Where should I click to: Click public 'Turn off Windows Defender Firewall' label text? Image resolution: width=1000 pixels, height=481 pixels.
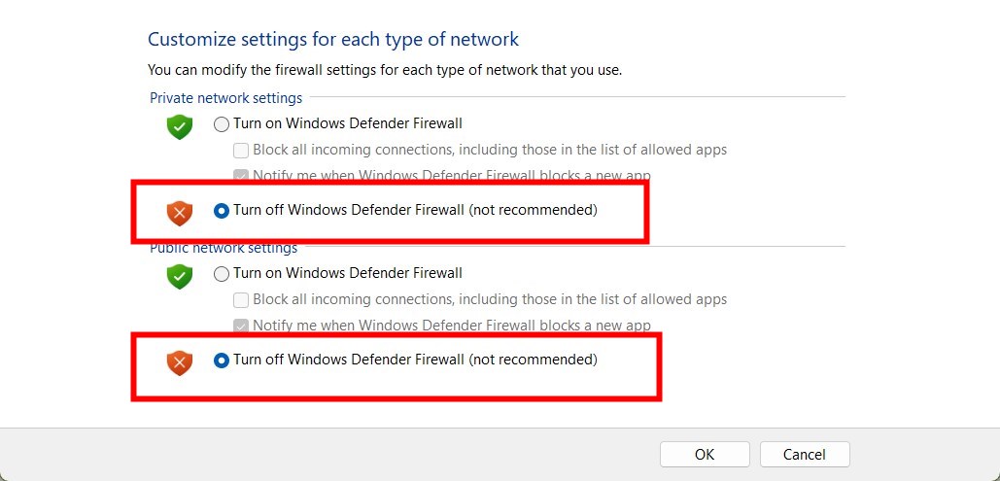tap(415, 360)
